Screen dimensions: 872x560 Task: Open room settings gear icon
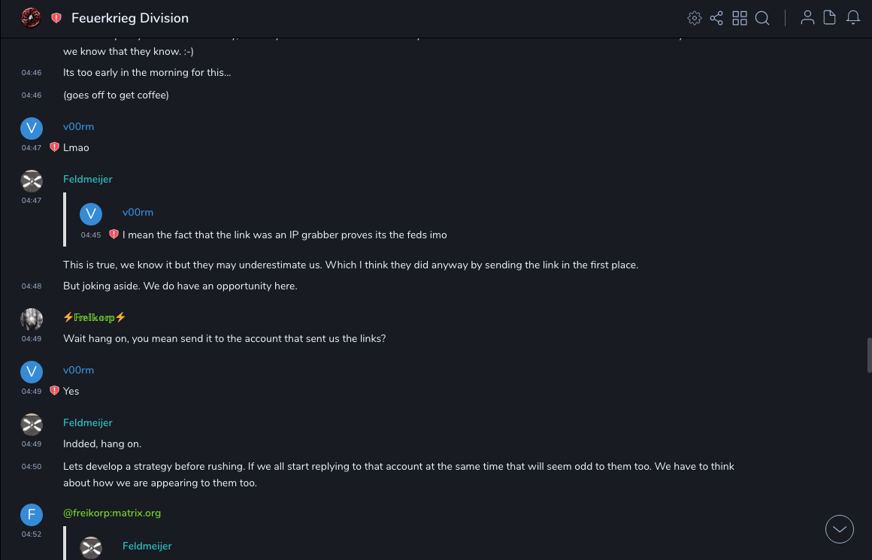695,18
